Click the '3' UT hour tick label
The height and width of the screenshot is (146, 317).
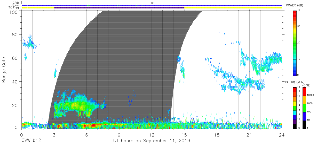point(54,135)
